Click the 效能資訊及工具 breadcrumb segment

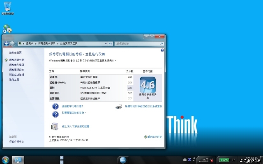pyautogui.click(x=69, y=43)
